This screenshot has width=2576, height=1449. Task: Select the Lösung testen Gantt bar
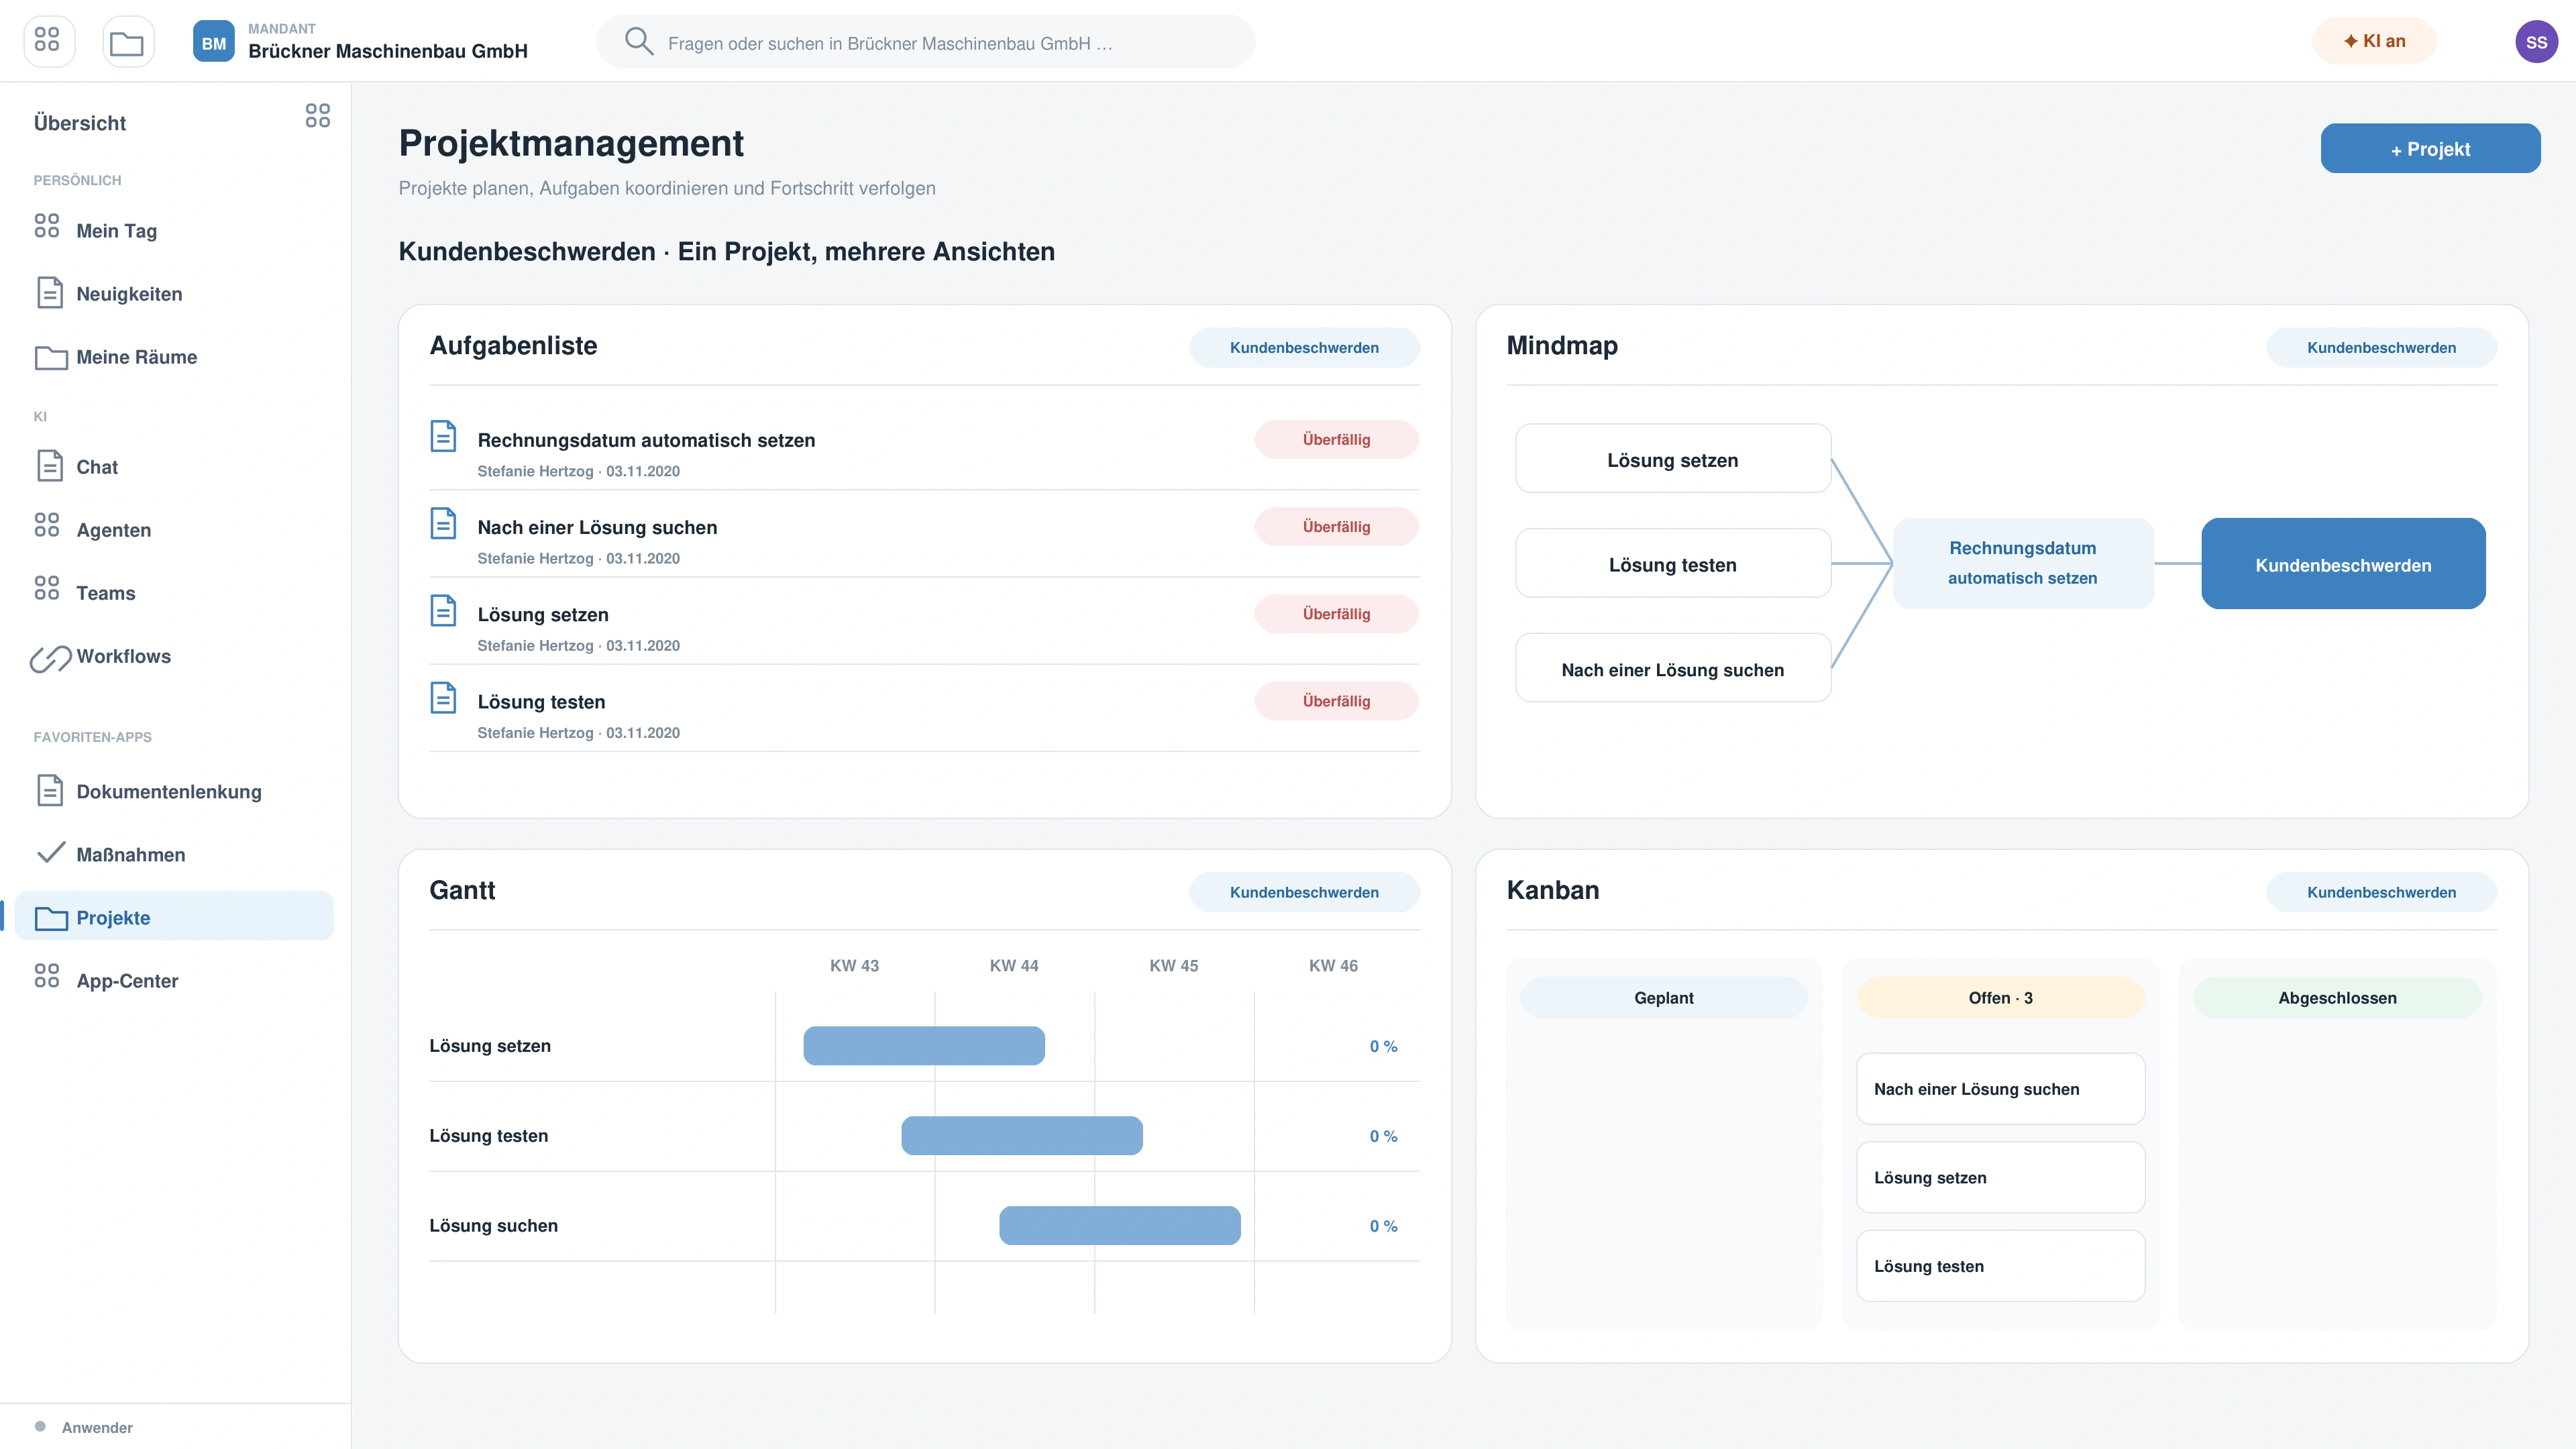(x=1022, y=1135)
